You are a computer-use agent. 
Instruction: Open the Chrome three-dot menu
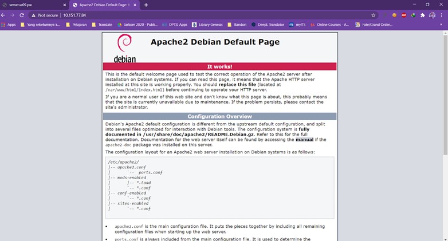(442, 15)
